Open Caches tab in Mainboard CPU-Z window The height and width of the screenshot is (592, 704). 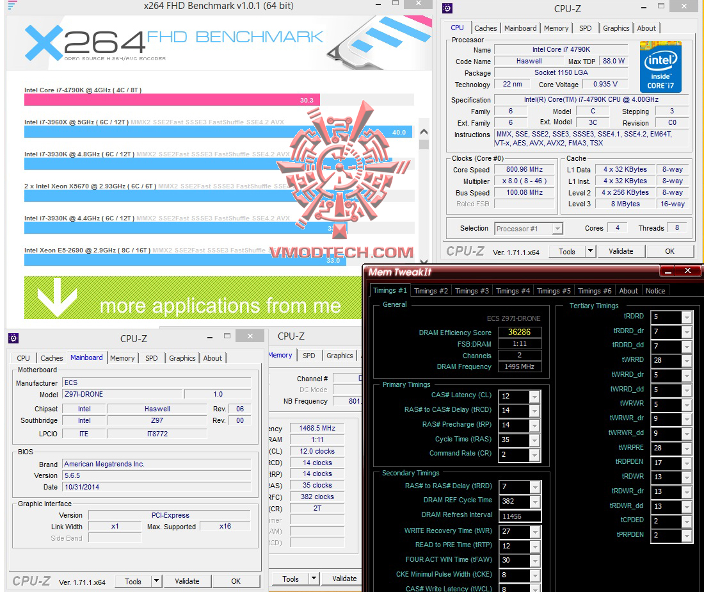52,358
